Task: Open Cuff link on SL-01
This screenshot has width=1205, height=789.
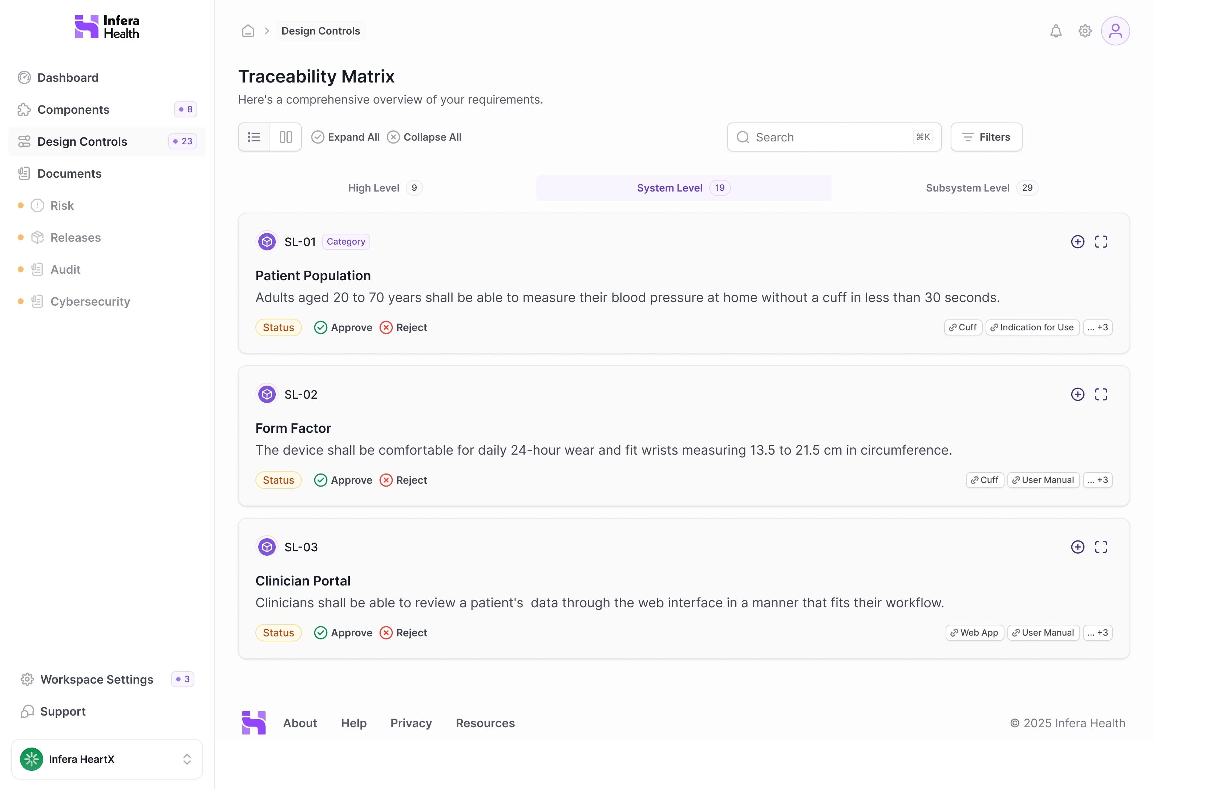Action: (963, 327)
